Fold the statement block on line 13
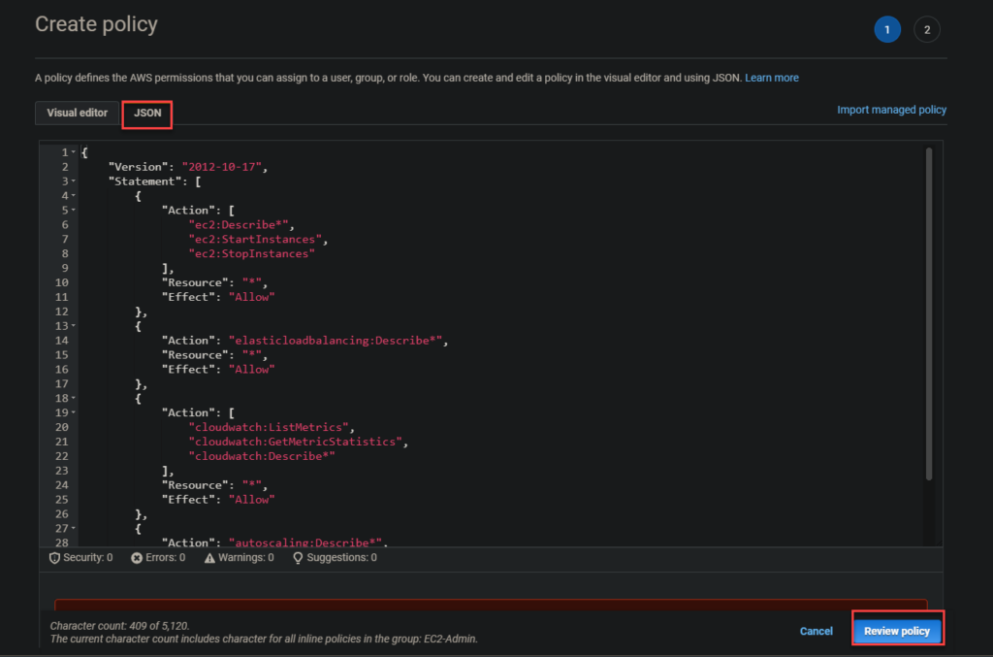 [x=73, y=326]
